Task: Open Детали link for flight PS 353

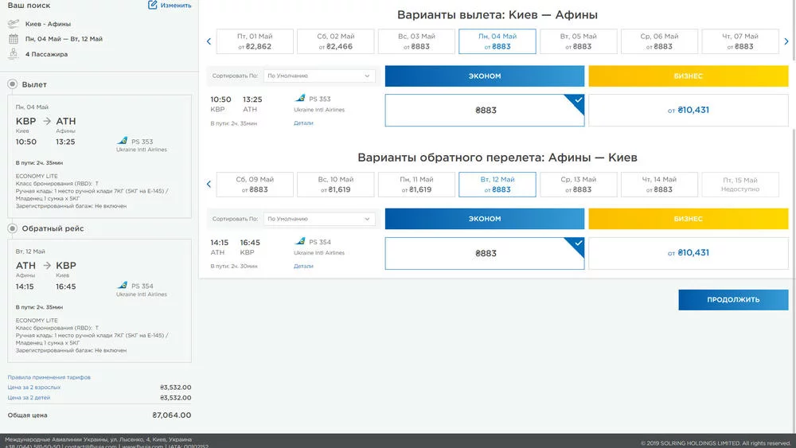Action: 303,123
